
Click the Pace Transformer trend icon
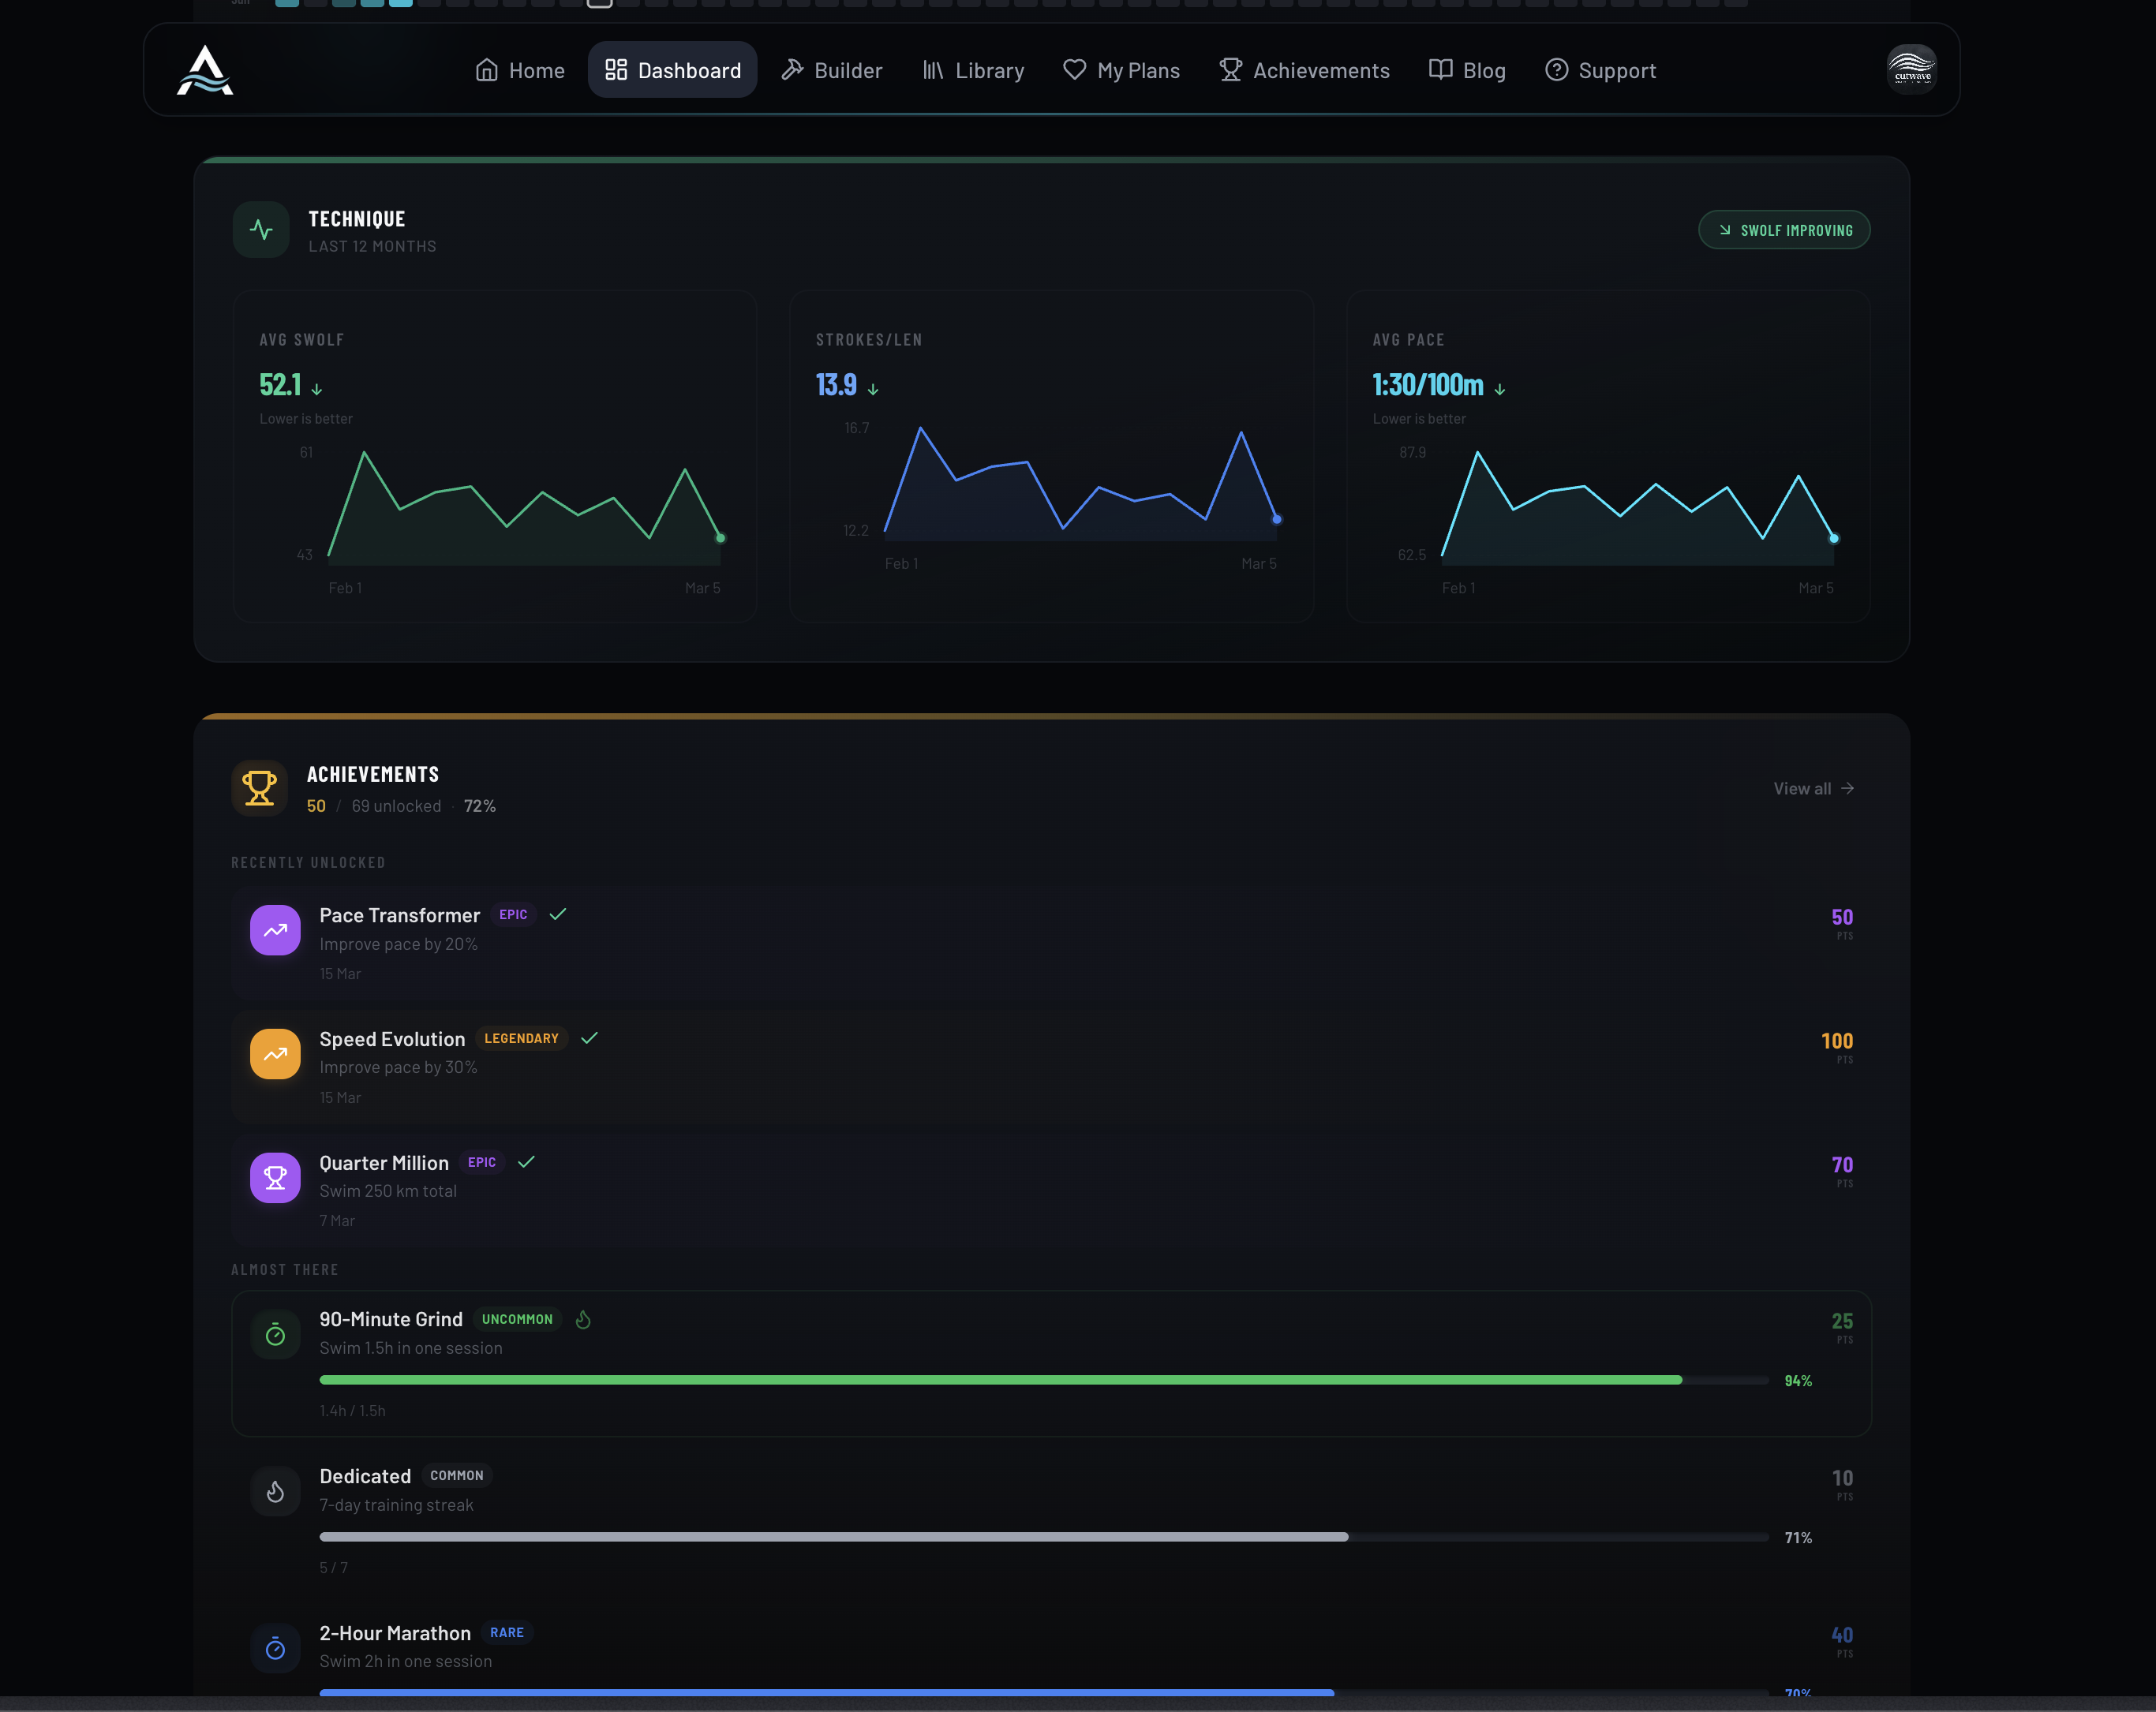coord(275,930)
